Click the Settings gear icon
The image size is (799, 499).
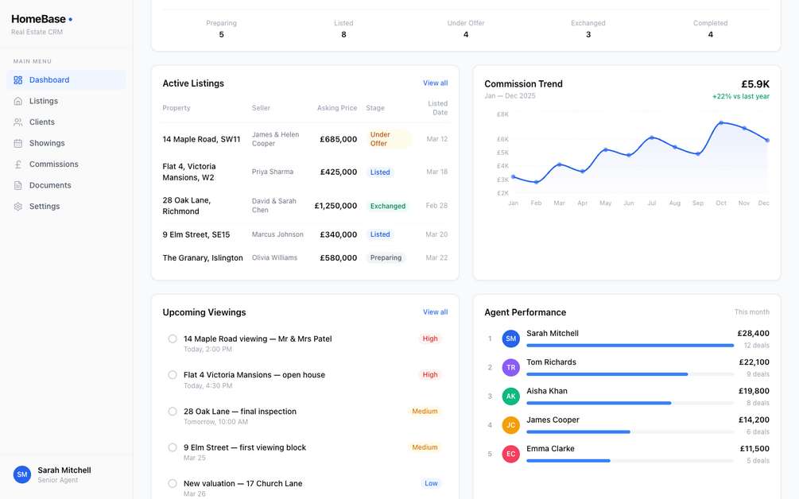pos(17,207)
